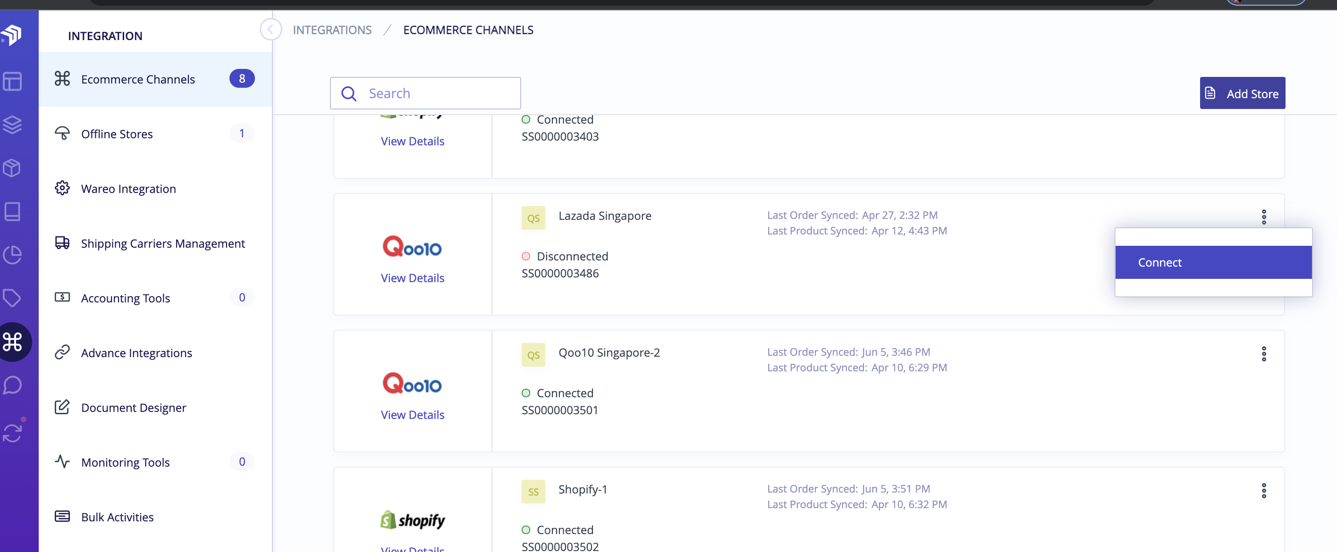1337x552 pixels.
Task: Open Shipping Carriers Management
Action: point(155,243)
